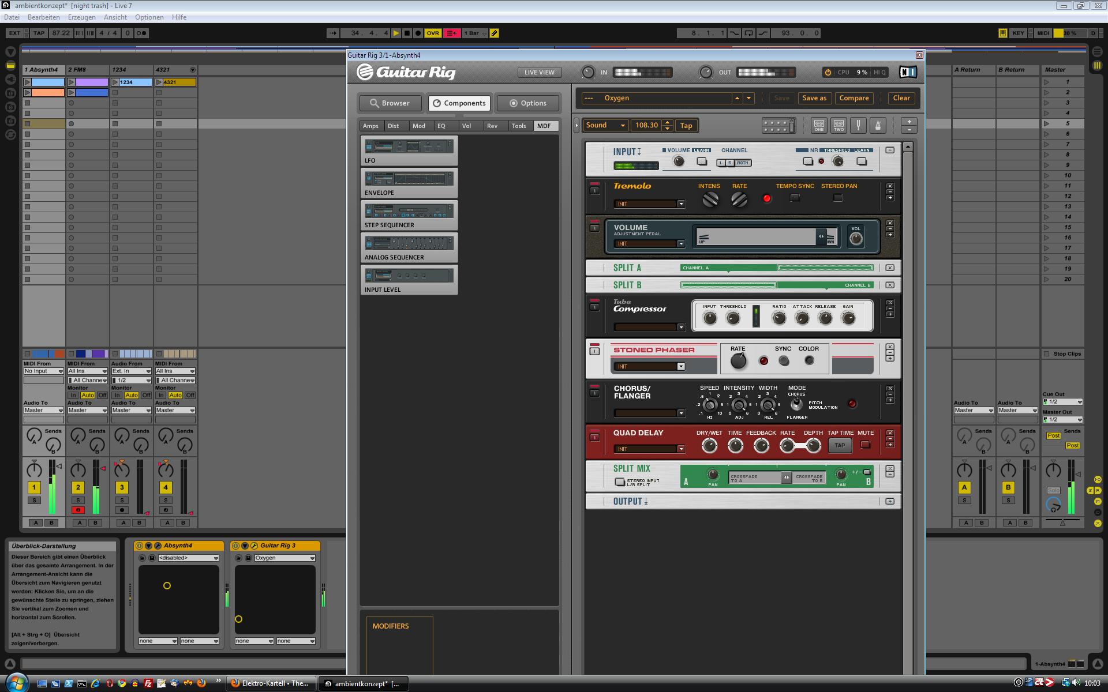The height and width of the screenshot is (692, 1108).
Task: Open the Sound tempo-source dropdown
Action: [x=607, y=125]
